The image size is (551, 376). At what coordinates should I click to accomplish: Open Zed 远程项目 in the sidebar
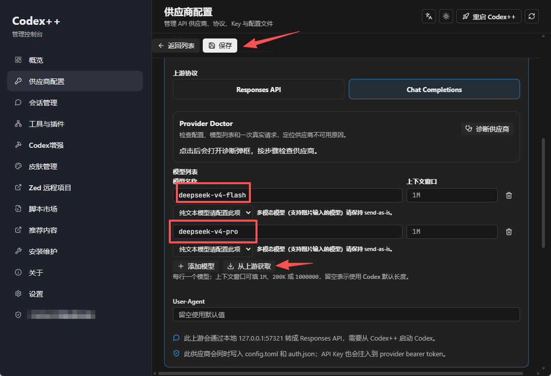[75, 188]
